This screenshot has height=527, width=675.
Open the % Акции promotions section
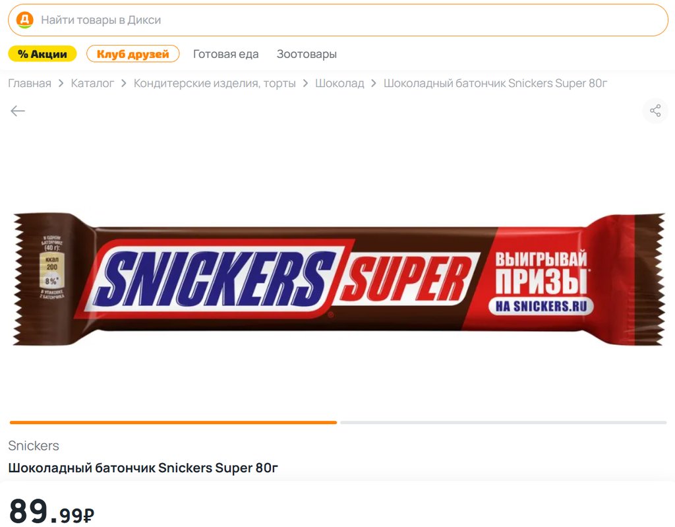42,54
